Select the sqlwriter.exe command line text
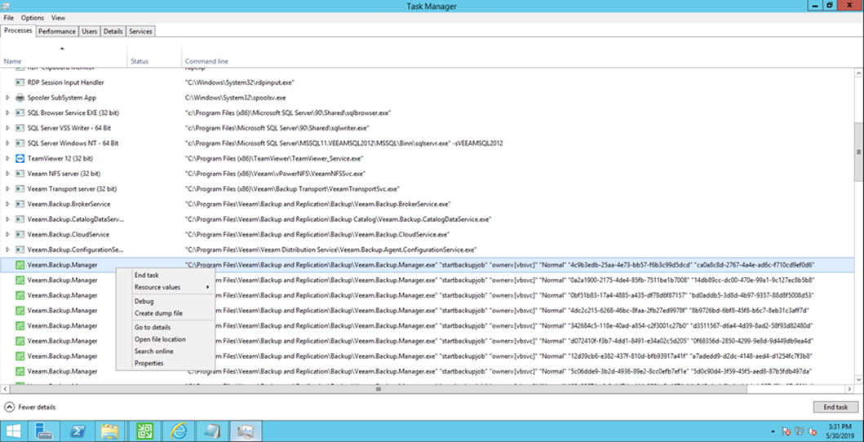The height and width of the screenshot is (442, 864). point(277,128)
